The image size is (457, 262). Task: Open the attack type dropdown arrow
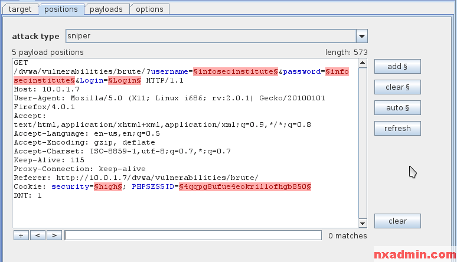coord(362,36)
